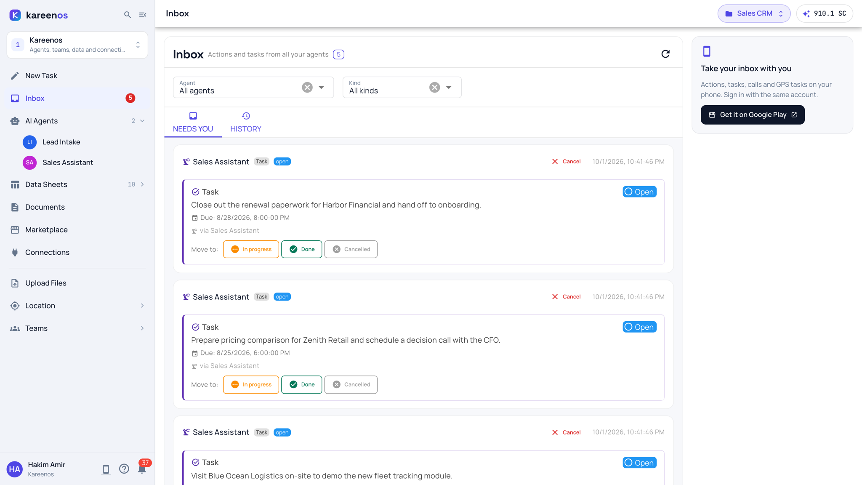Open the Agent filter dropdown arrow

click(321, 88)
